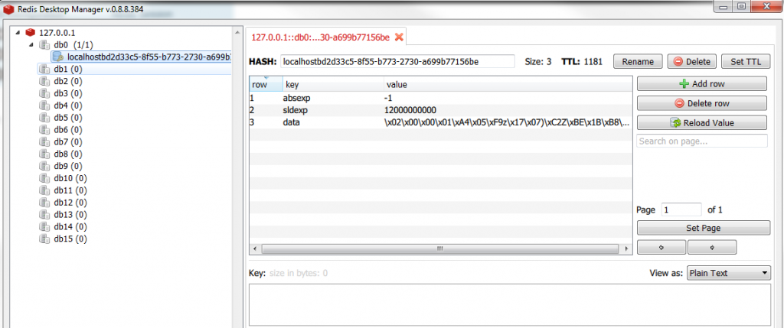This screenshot has height=328, width=784.
Task: Click the Set TTL button
Action: tap(746, 62)
